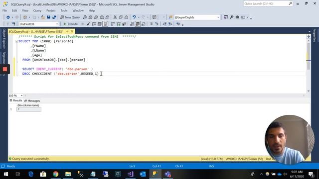This screenshot has width=319, height=179.
Task: Increase indent of selected lines
Action: 170,24
